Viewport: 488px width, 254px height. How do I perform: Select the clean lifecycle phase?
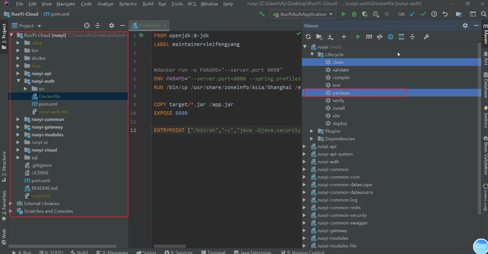coord(338,62)
